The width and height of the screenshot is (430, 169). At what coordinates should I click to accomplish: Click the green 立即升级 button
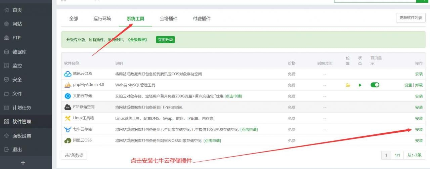pos(165,40)
